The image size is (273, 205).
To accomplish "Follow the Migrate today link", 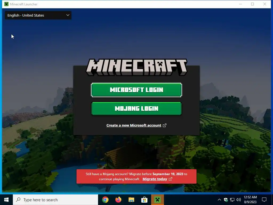I will [155, 179].
